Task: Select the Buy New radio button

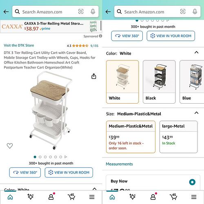Action: click(192, 182)
